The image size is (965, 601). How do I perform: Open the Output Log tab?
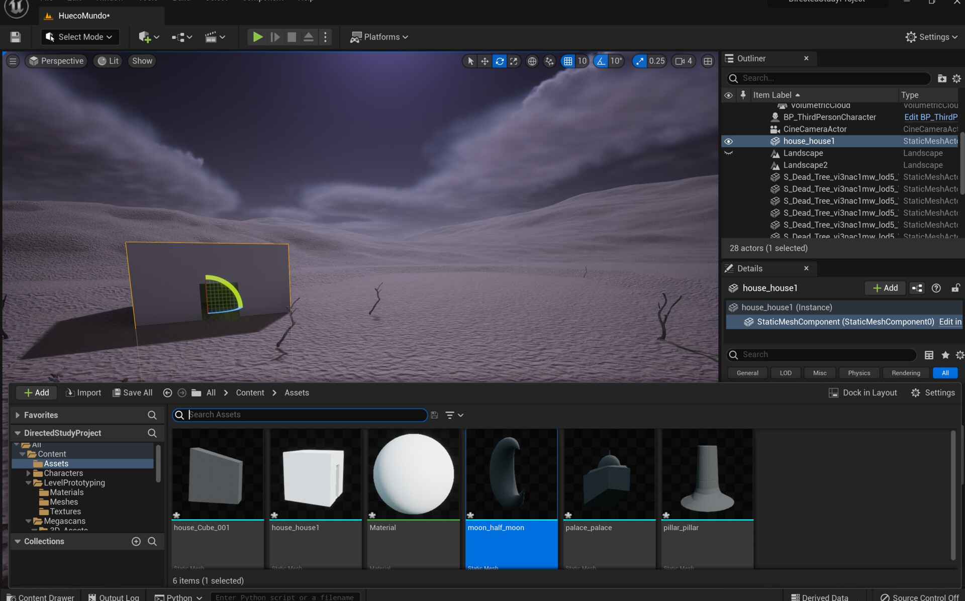114,597
